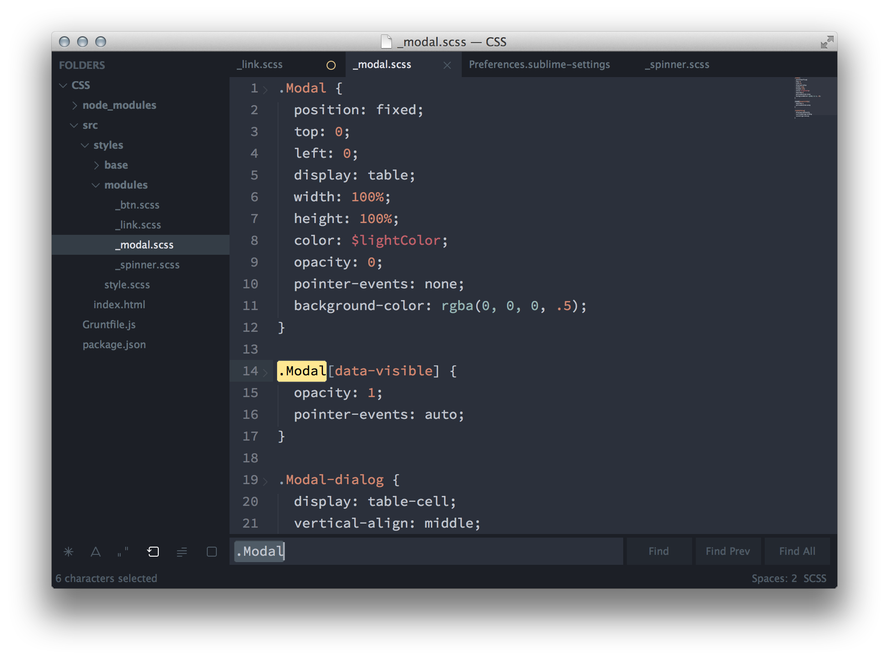
Task: Toggle regular expression search option
Action: tap(68, 552)
